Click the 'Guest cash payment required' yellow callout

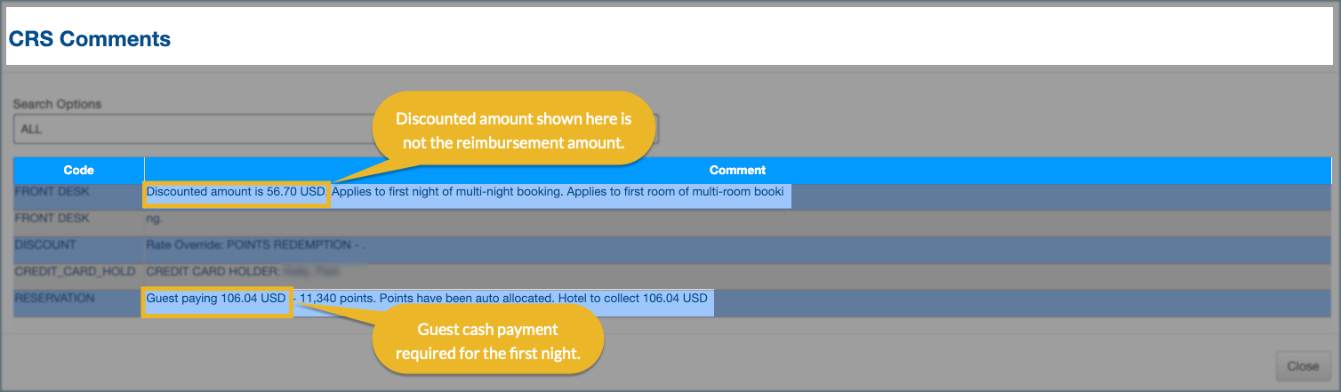click(487, 342)
